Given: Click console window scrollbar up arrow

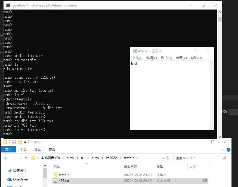Looking at the screenshot, I should coord(220,12).
